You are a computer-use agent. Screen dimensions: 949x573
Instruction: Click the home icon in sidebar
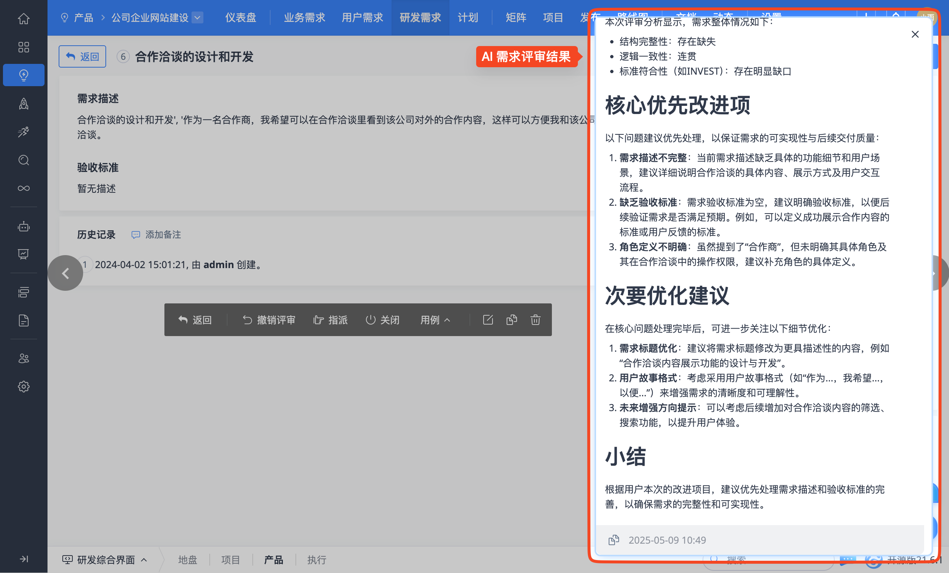23,19
